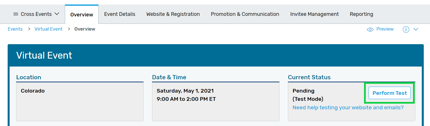Switch to the Reporting tab
Screen dimensions: 430x126
[361, 14]
